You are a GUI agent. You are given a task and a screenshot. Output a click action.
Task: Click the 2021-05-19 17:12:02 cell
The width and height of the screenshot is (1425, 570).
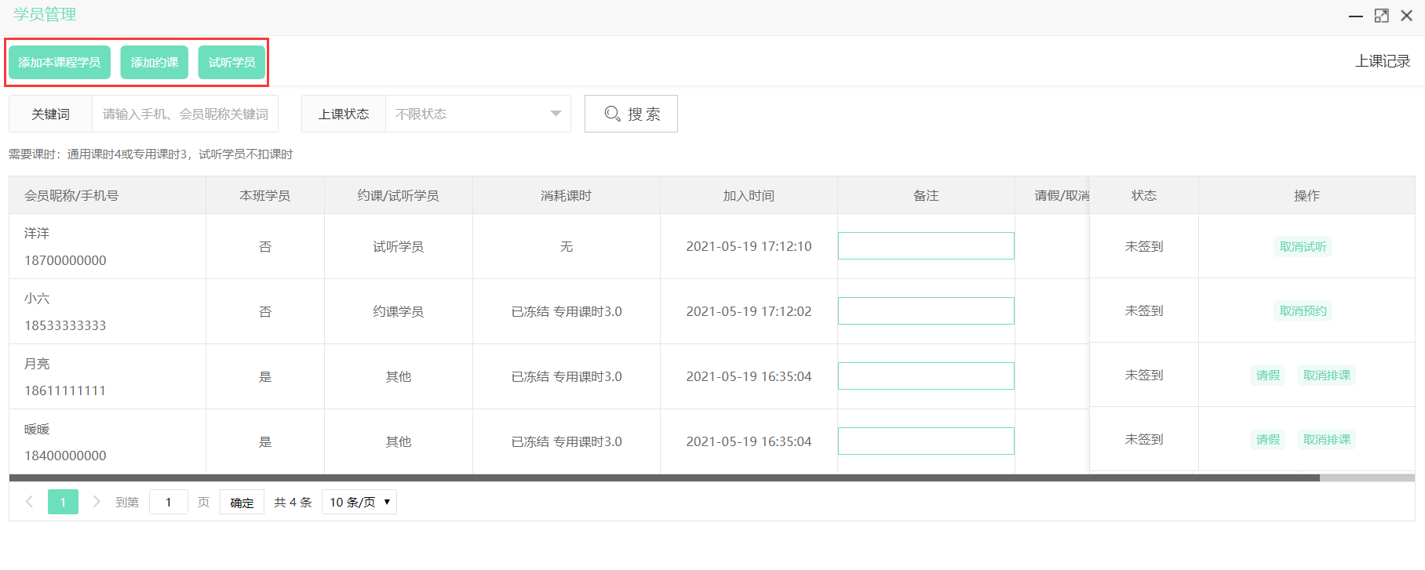click(749, 311)
